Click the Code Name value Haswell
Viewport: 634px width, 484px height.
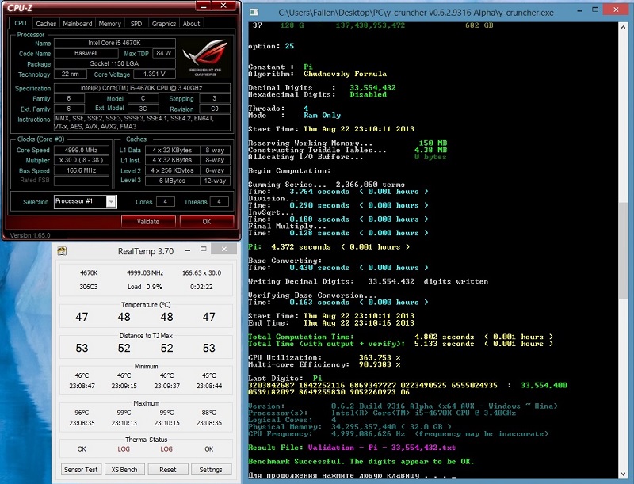[x=86, y=53]
